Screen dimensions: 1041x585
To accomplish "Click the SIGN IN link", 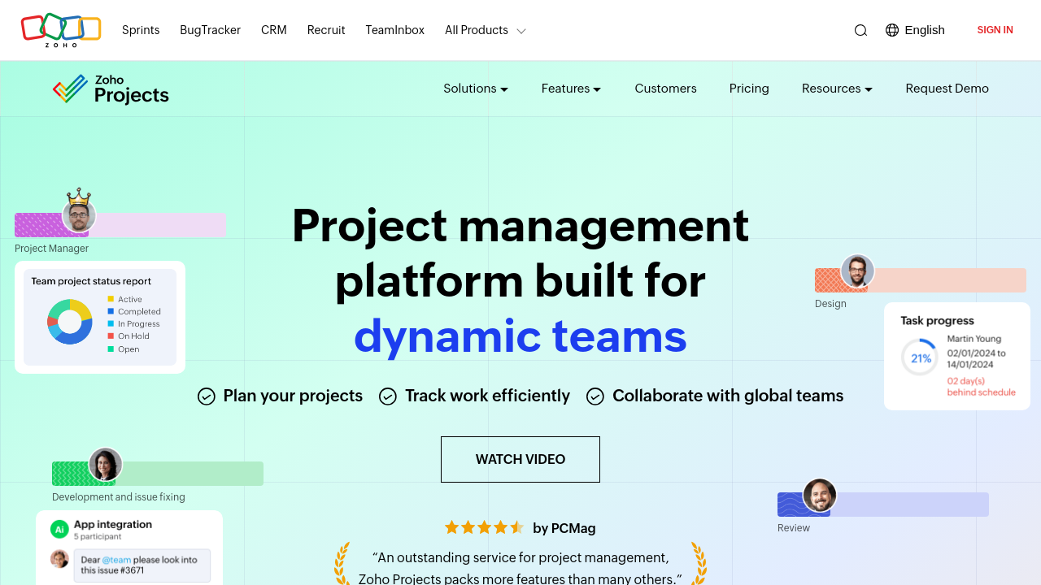I will (x=995, y=30).
